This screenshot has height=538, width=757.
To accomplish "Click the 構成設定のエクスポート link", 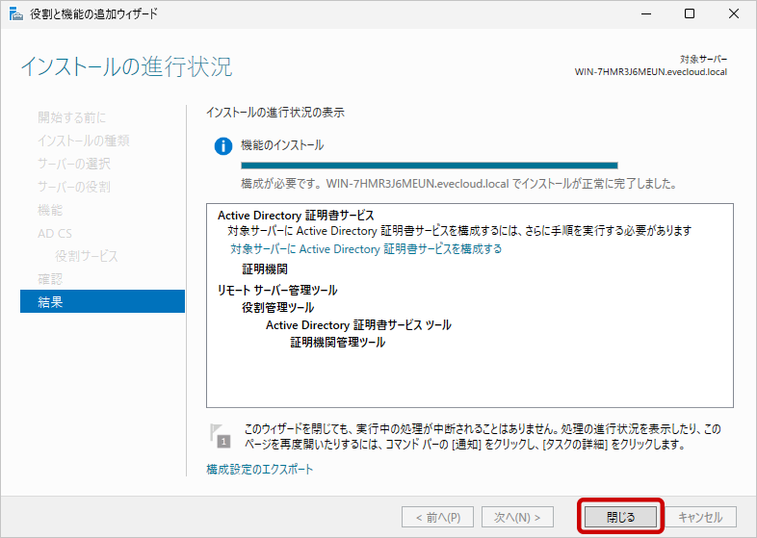I will point(259,469).
